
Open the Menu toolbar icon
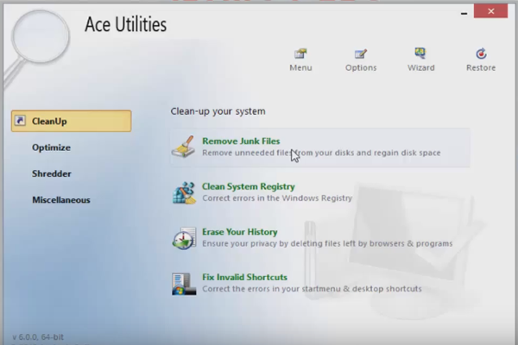tap(300, 53)
